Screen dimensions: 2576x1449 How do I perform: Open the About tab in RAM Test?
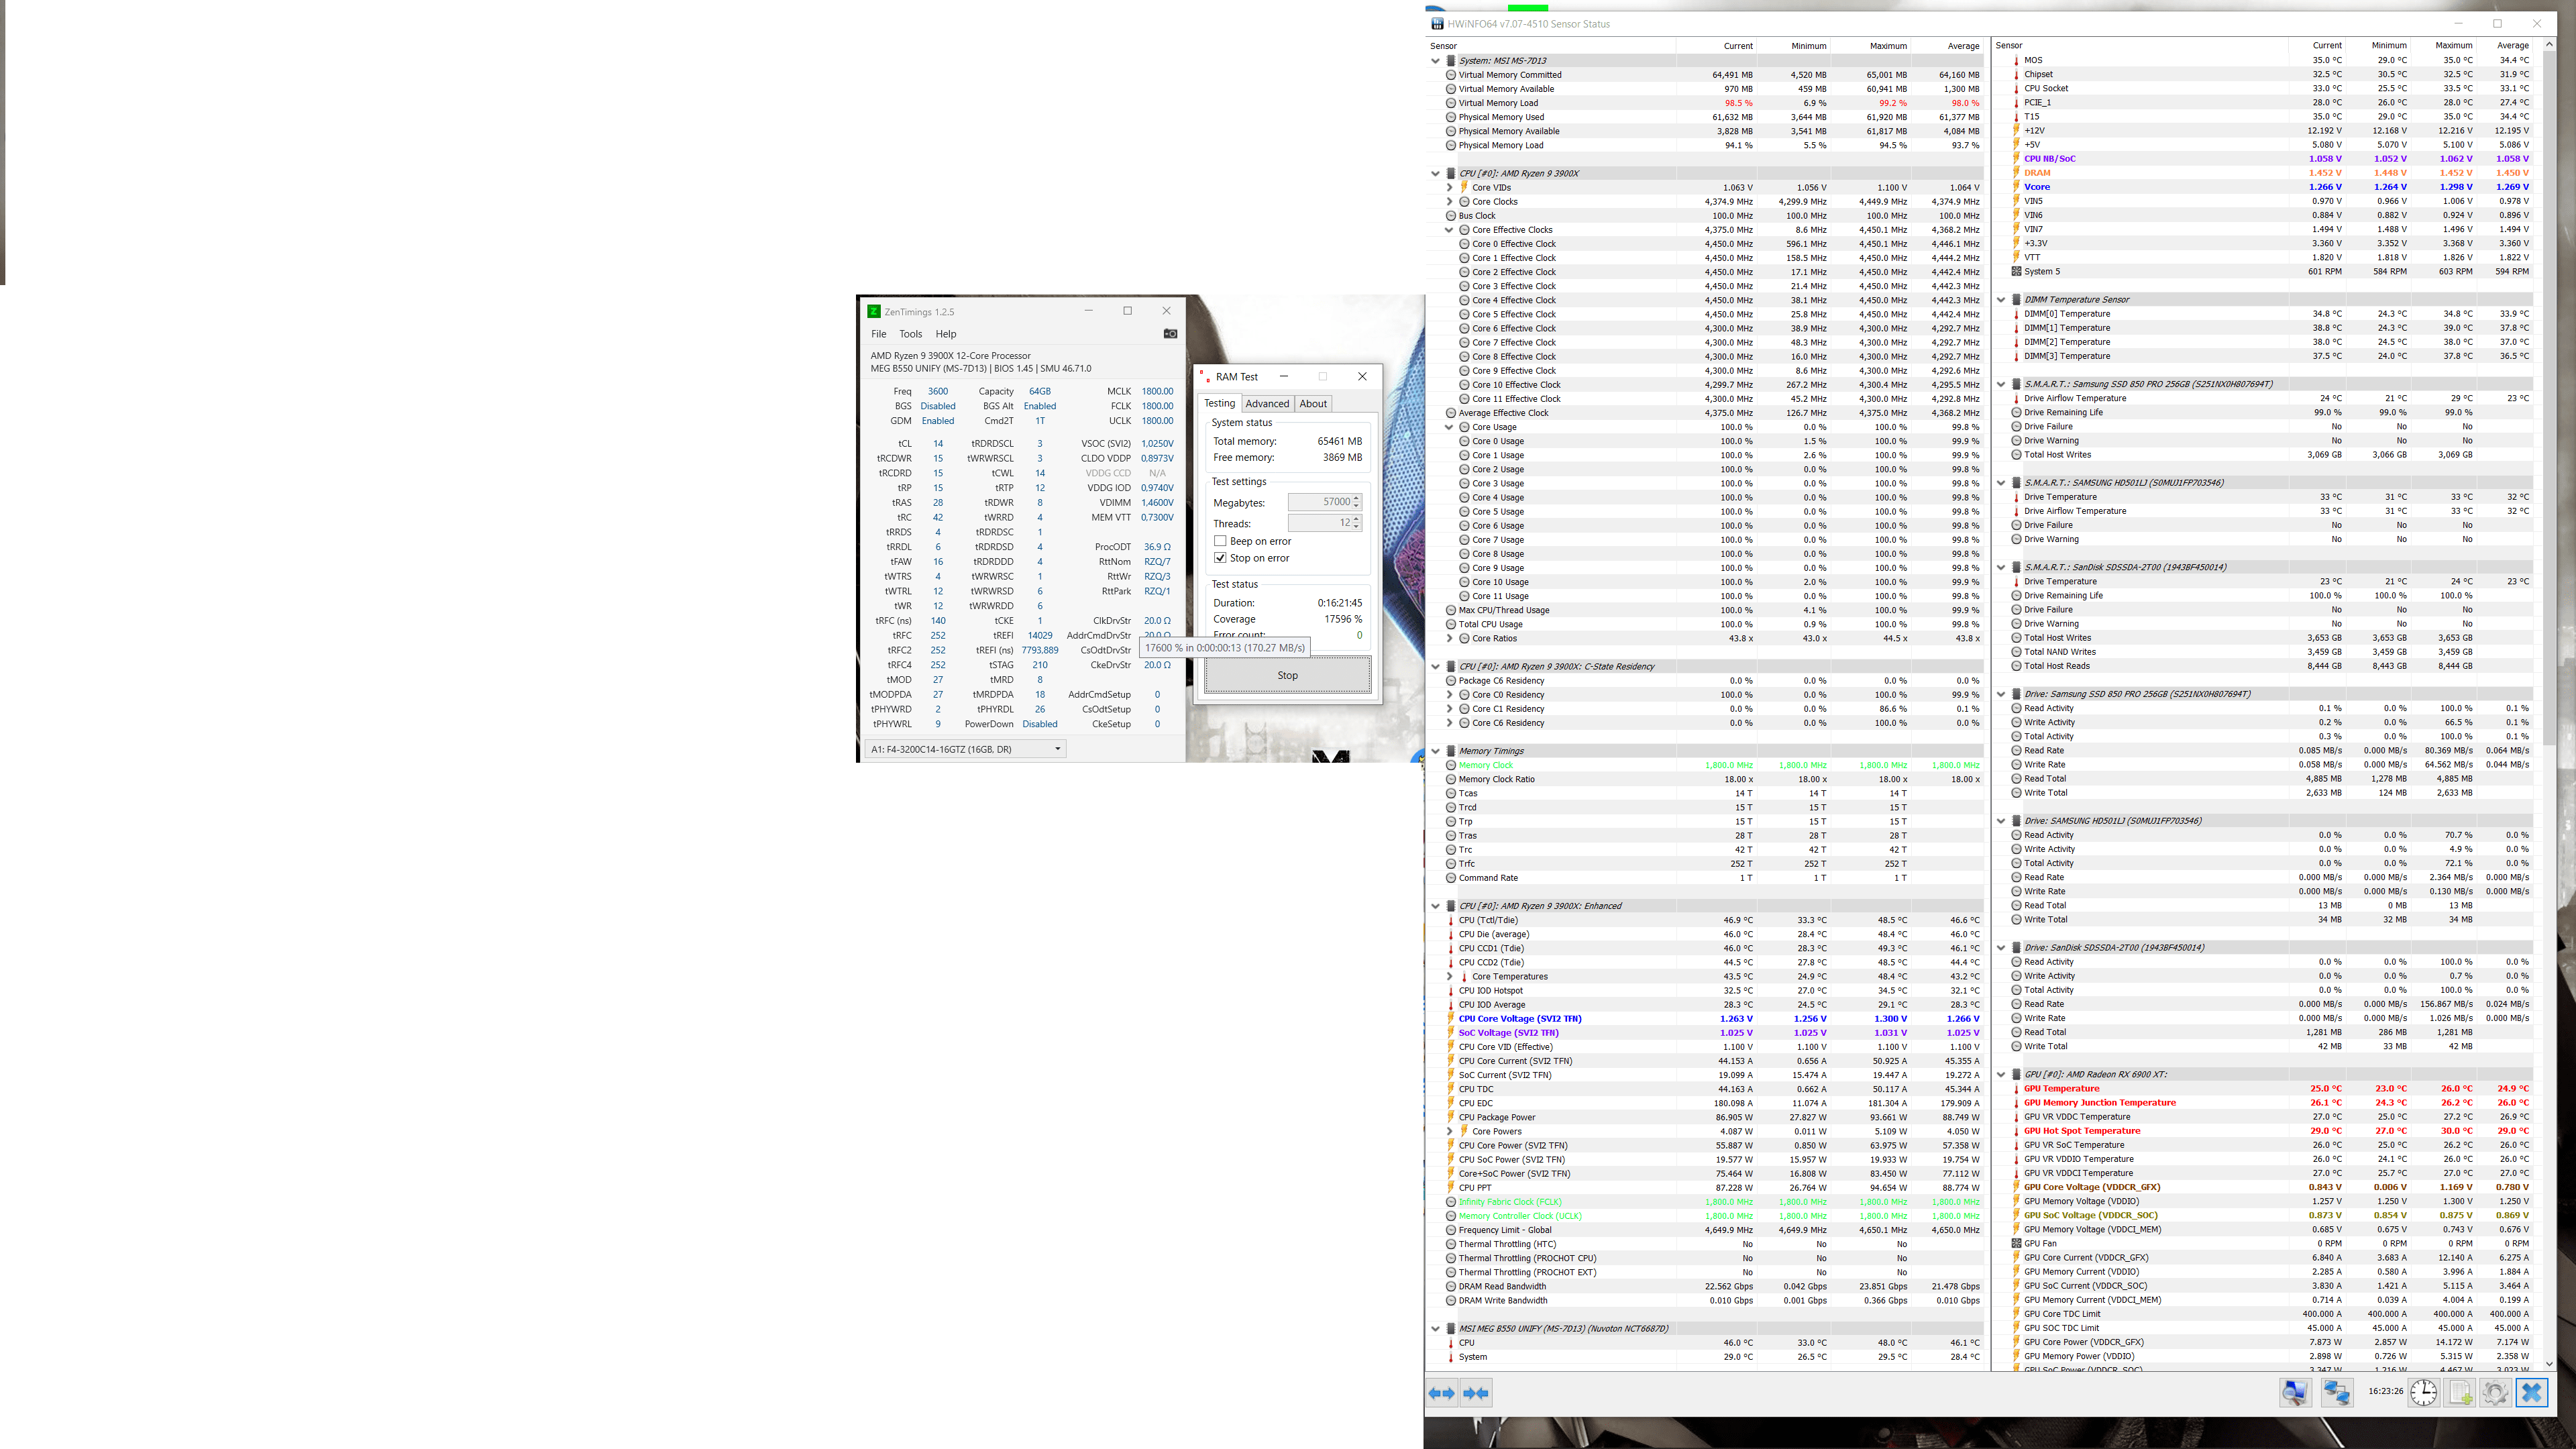coord(1313,404)
